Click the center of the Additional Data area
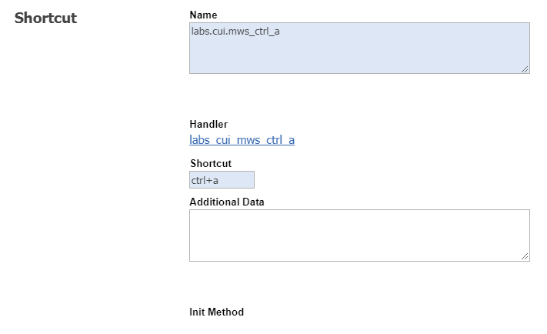Screen dimensions: 547x334 pyautogui.click(x=359, y=235)
